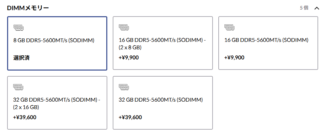Click +¥9,900 price on single 16 GB card
Viewport: 329px width, 132px height.
click(x=234, y=58)
